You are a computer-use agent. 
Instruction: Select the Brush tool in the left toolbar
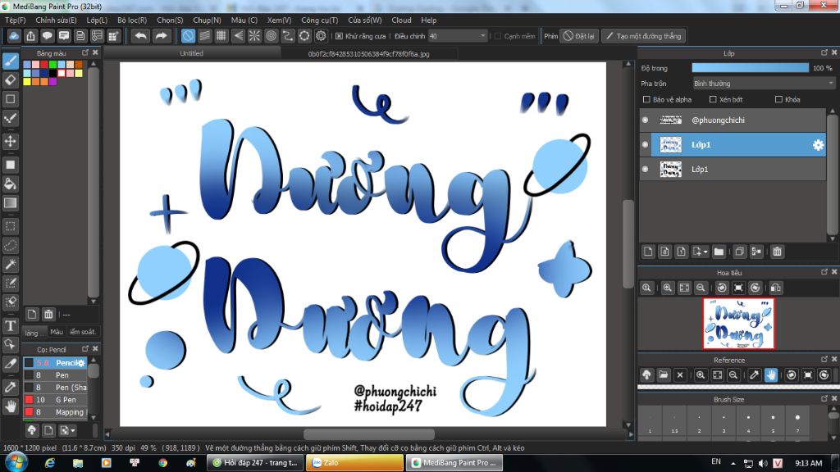click(11, 61)
